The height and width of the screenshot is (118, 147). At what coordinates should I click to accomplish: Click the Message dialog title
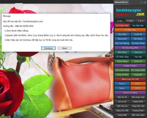(x=7, y=16)
